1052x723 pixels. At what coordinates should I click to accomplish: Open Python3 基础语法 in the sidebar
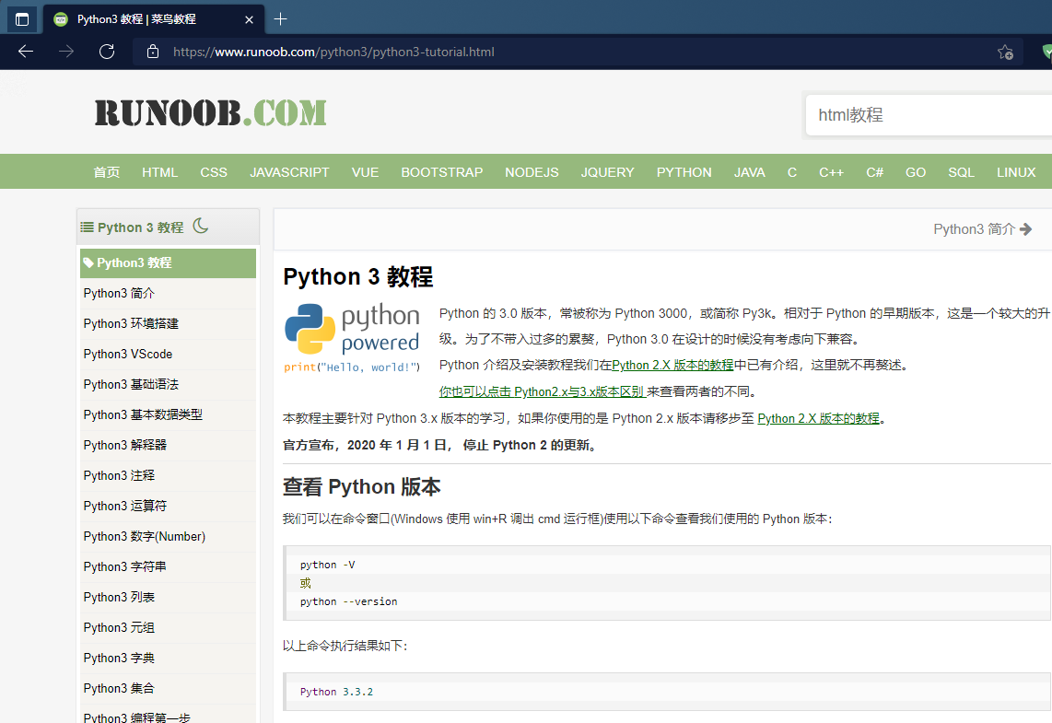click(x=168, y=384)
